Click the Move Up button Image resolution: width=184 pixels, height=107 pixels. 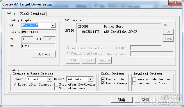click(168, 32)
